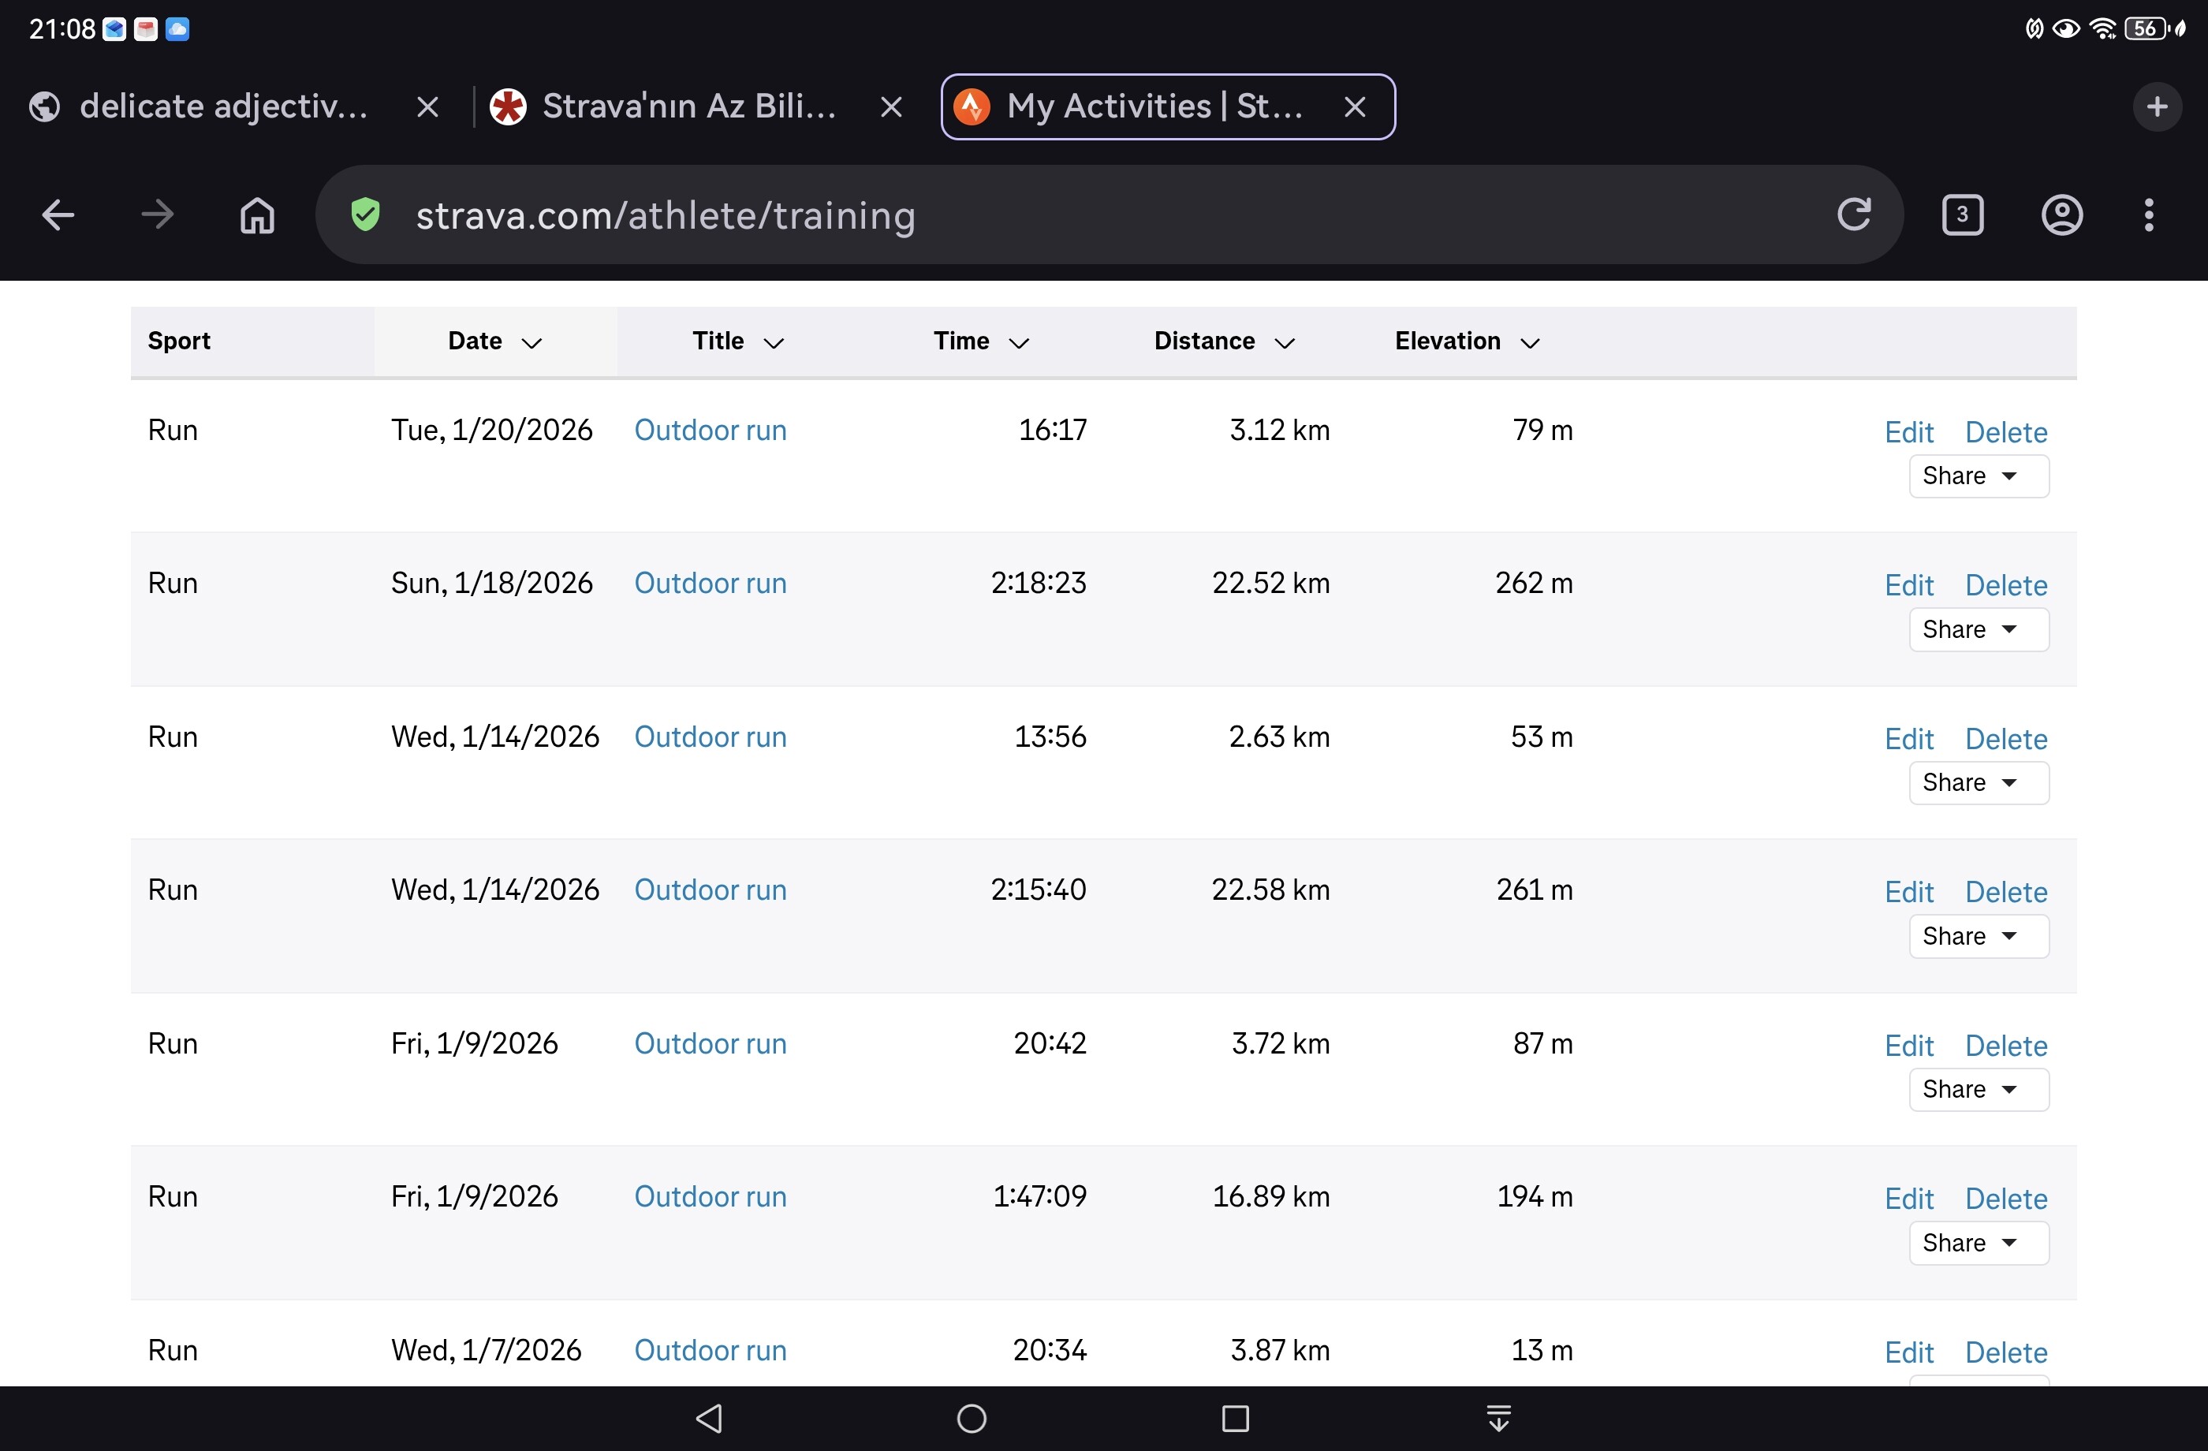This screenshot has width=2208, height=1451.
Task: Close the My Activities tab
Action: click(x=1355, y=106)
